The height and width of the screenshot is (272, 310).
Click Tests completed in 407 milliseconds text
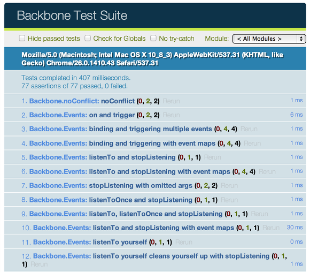[76, 78]
